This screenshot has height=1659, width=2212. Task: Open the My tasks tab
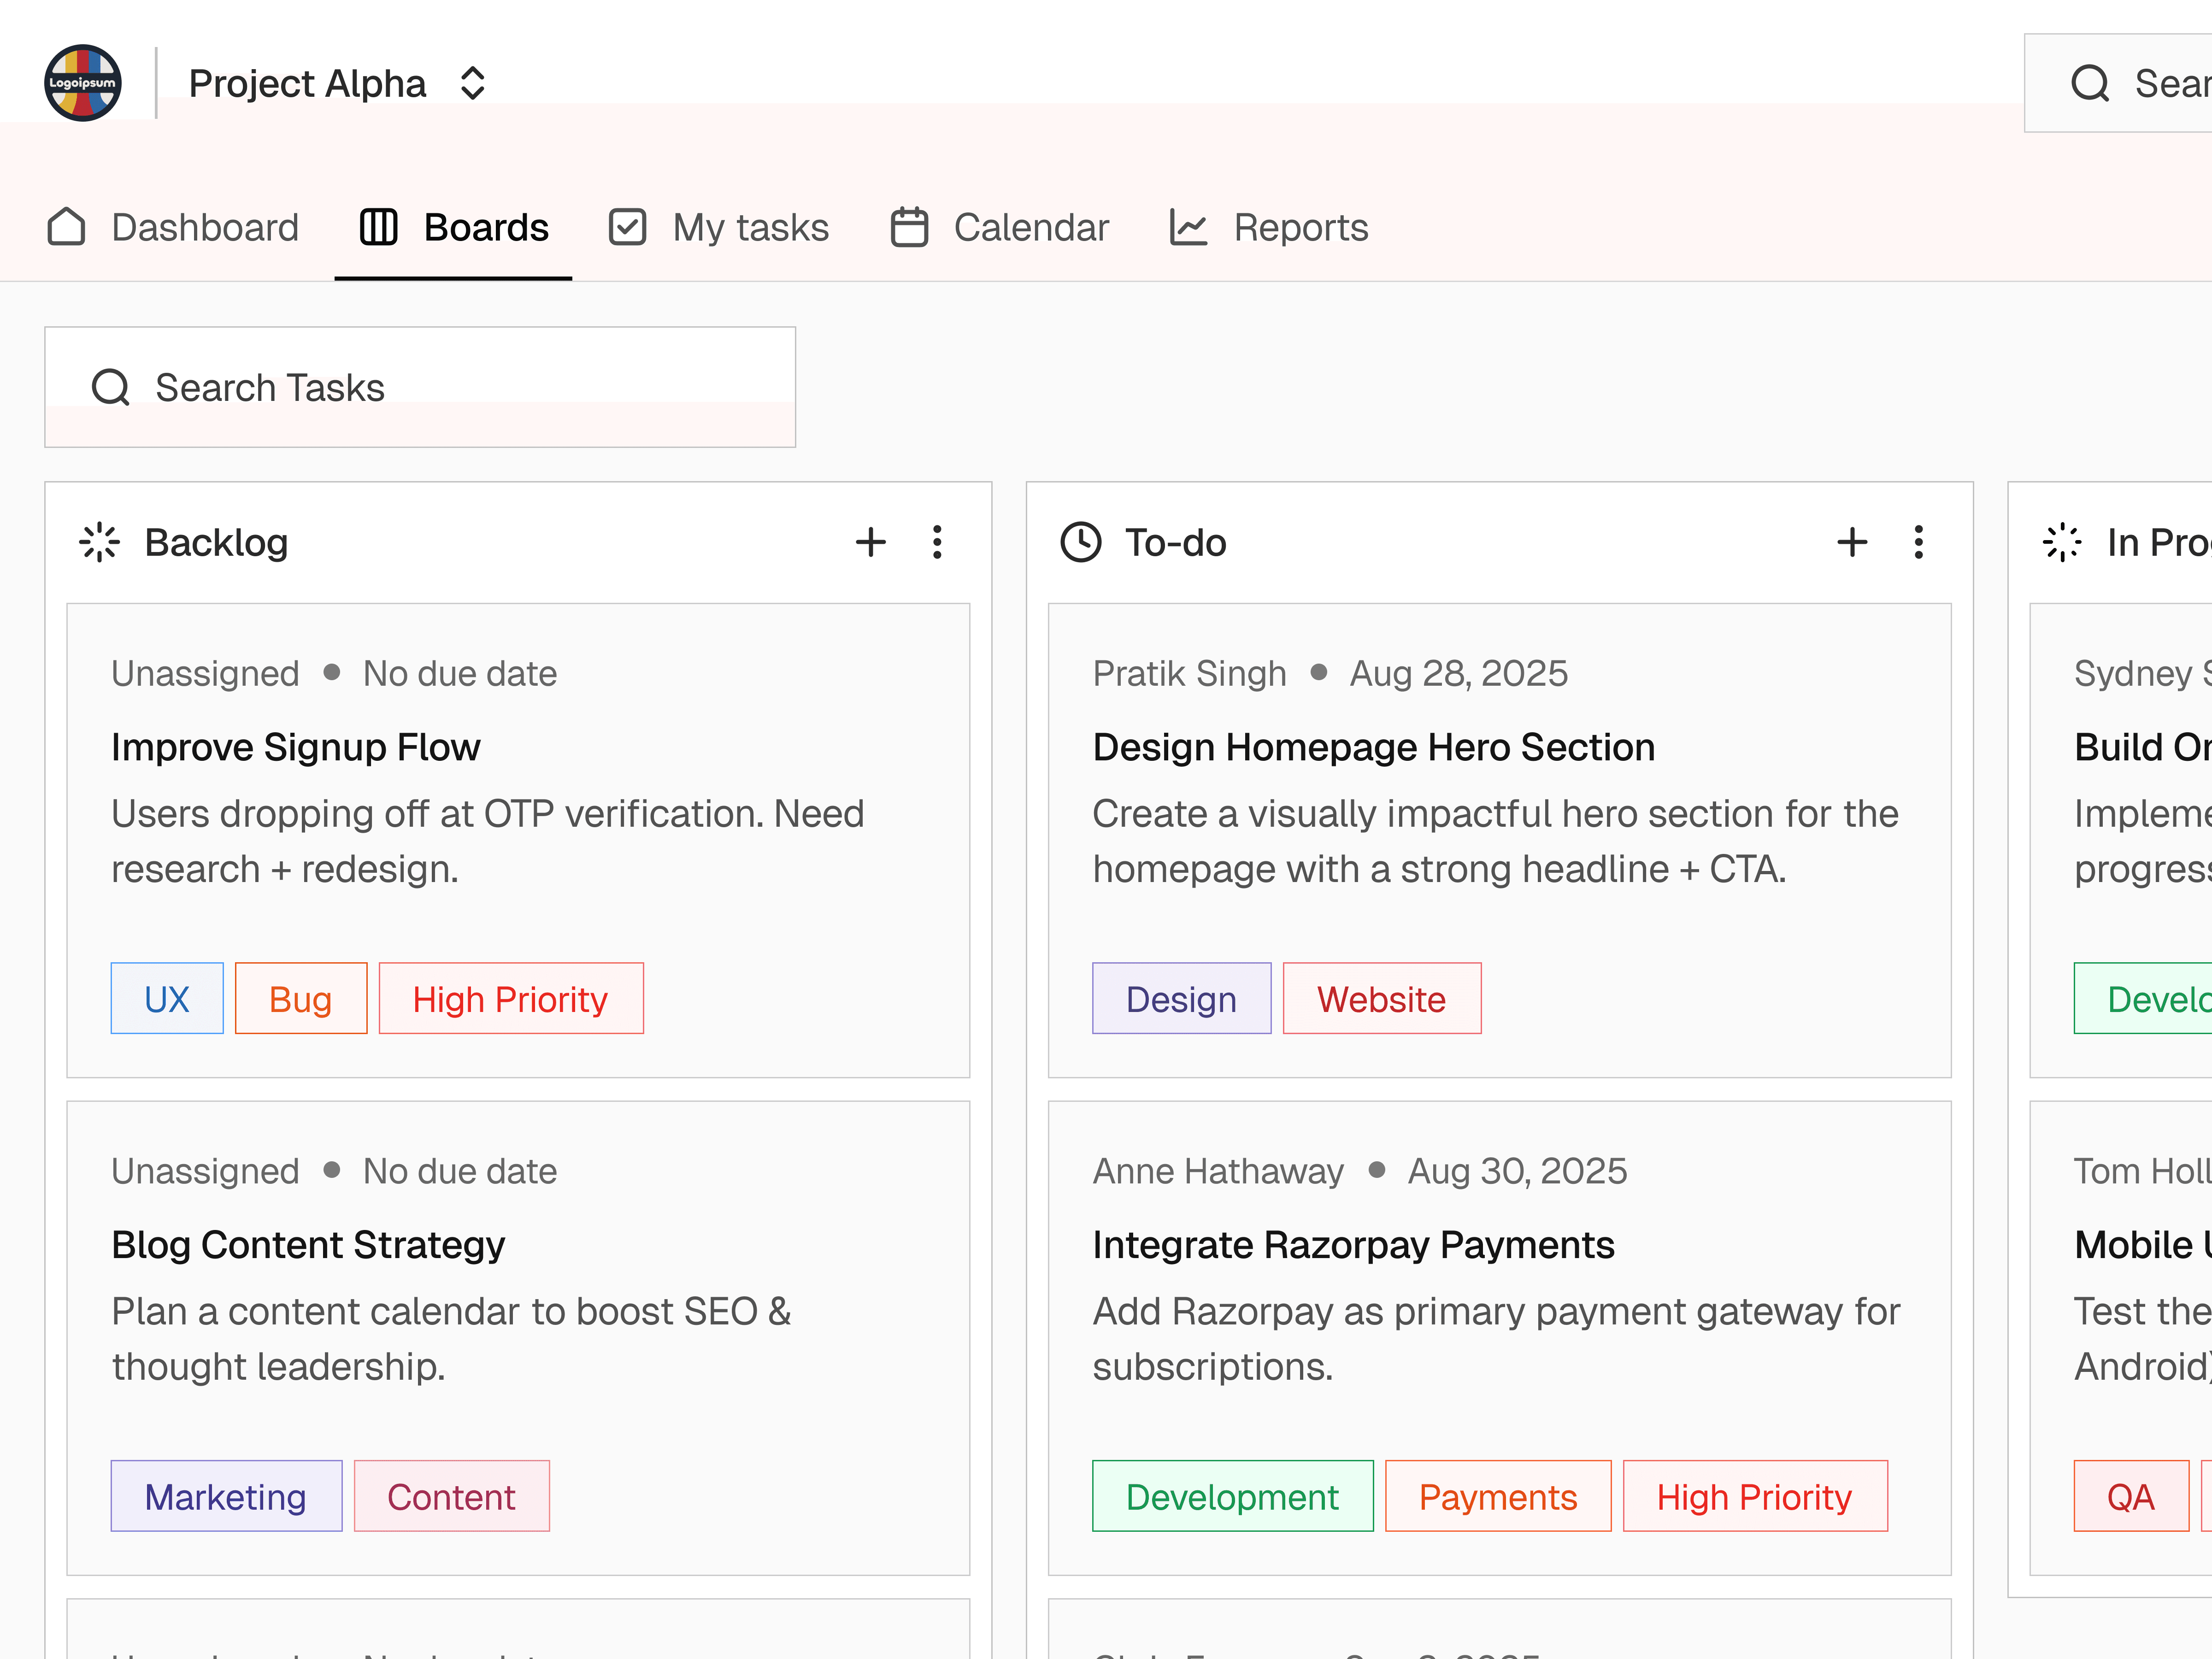click(x=718, y=227)
